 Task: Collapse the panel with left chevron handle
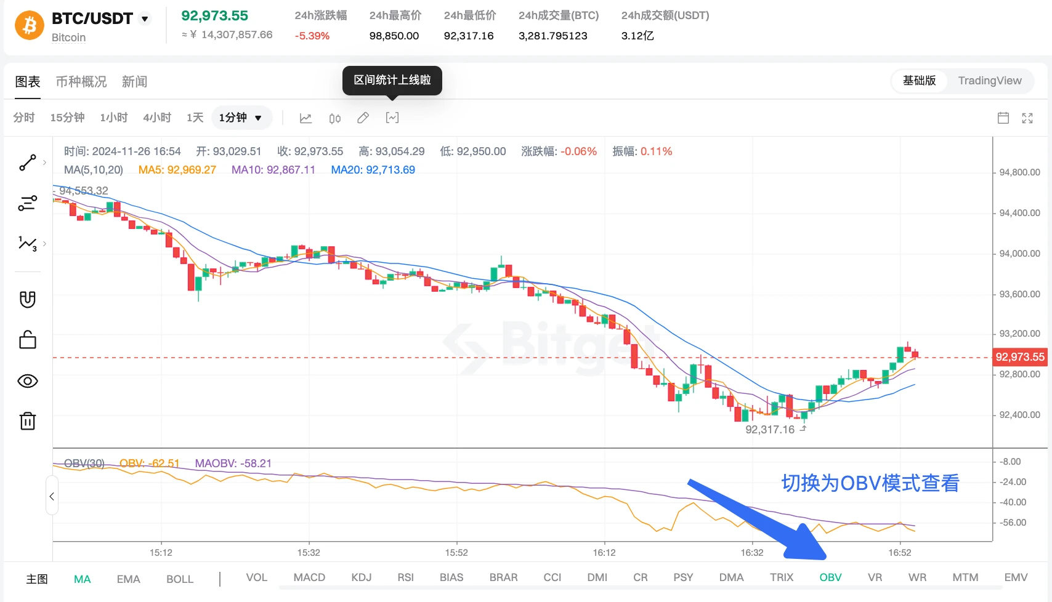click(x=52, y=496)
